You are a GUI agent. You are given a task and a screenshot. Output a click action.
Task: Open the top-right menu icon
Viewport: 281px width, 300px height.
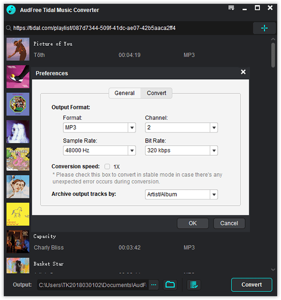(x=231, y=8)
